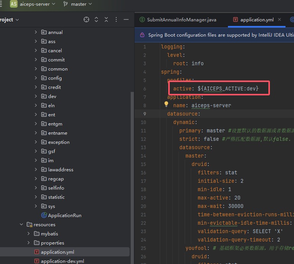Select the ent folder
294x264 pixels.
pyautogui.click(x=52, y=115)
